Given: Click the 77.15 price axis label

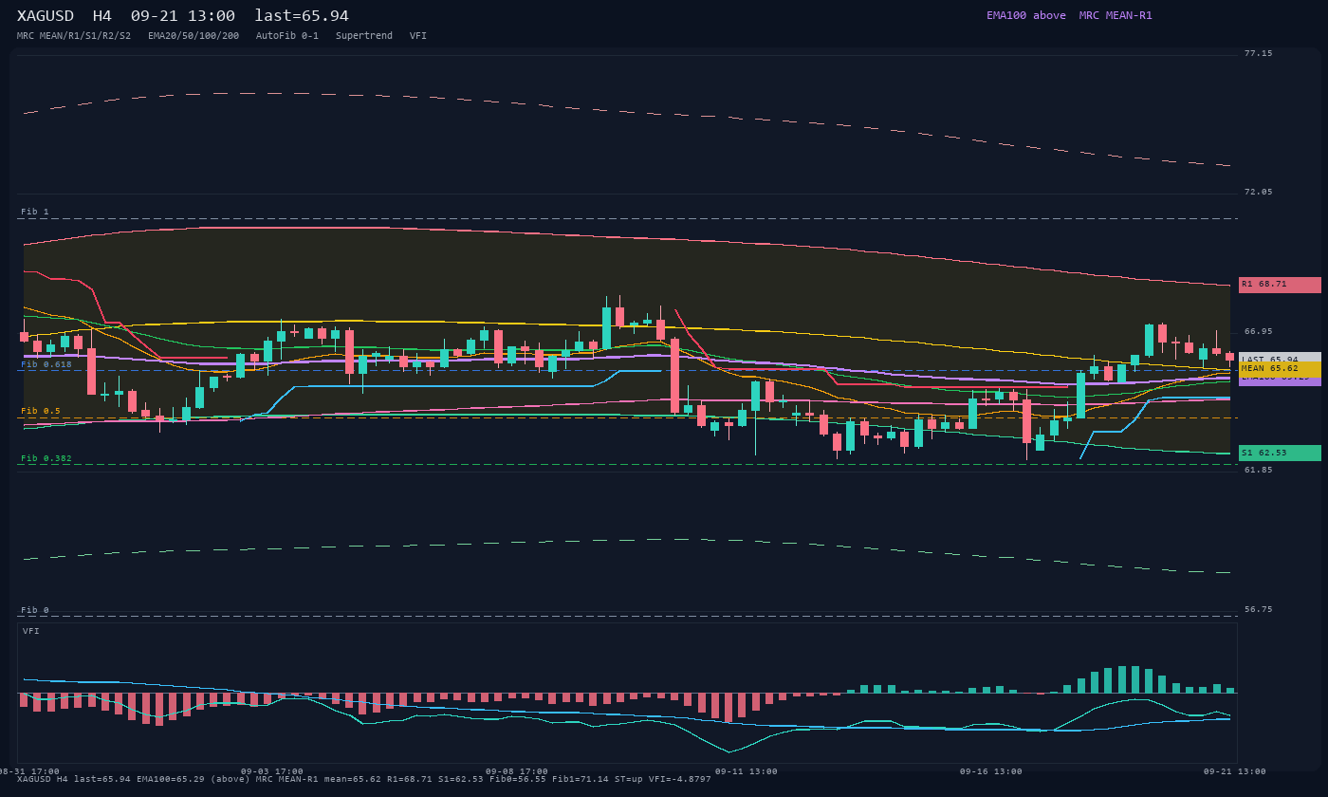Looking at the screenshot, I should pos(1259,53).
